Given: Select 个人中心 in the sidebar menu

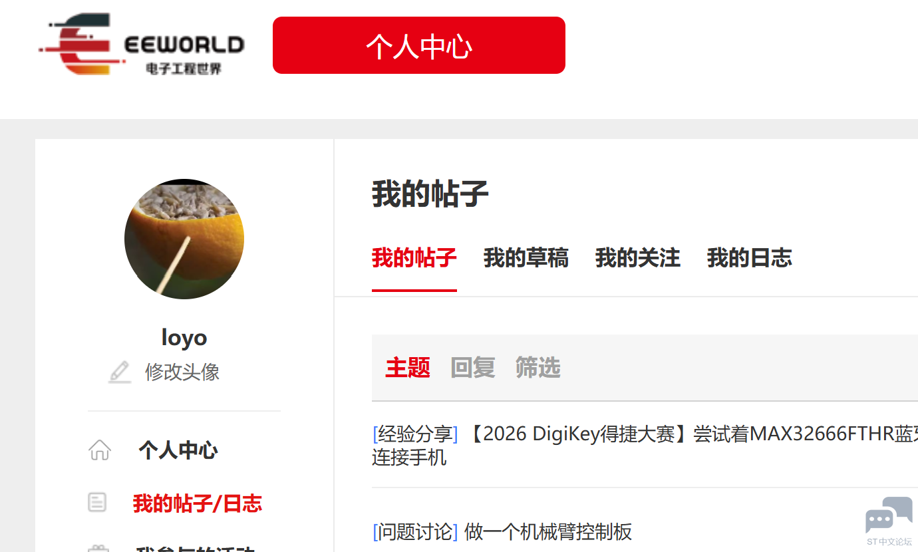Looking at the screenshot, I should (178, 450).
